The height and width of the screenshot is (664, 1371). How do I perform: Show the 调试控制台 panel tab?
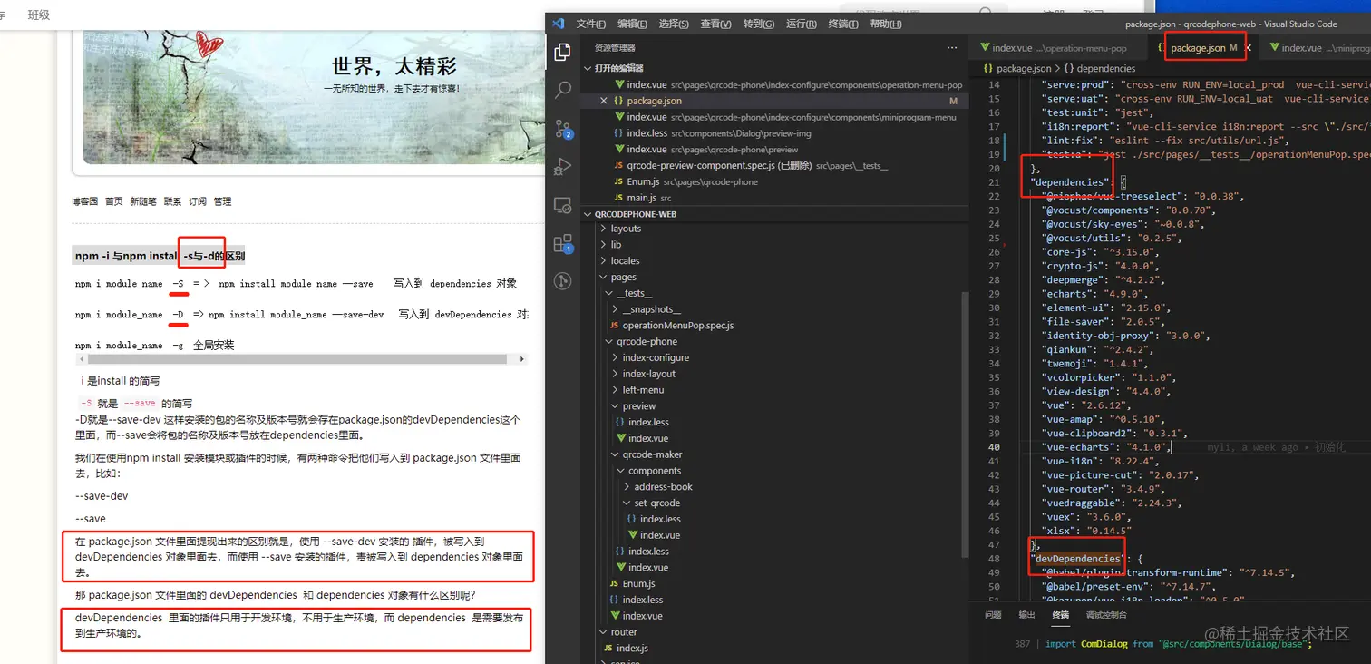(1106, 615)
